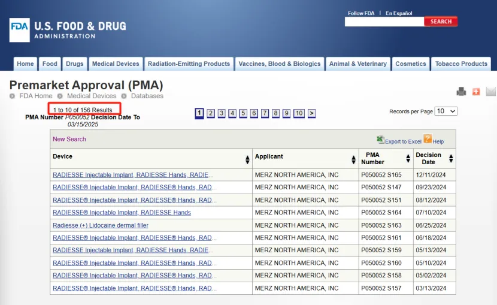Open the Tobacco Products tab

(x=461, y=64)
